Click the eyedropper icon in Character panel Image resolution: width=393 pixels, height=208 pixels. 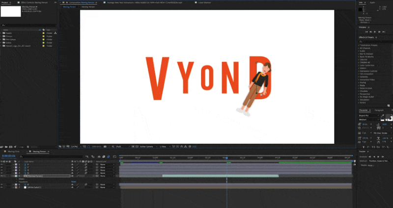point(383,116)
